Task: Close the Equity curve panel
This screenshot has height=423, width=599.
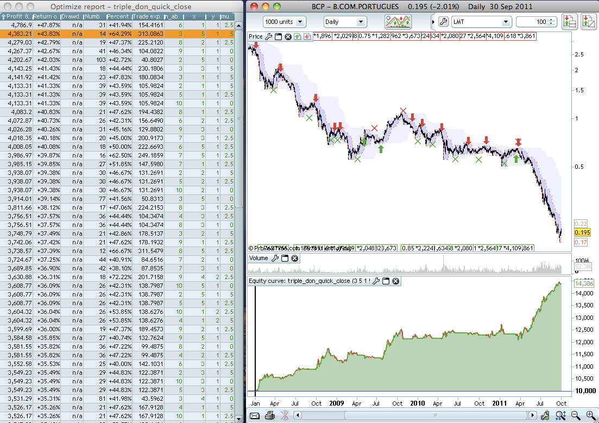Action: coord(396,281)
